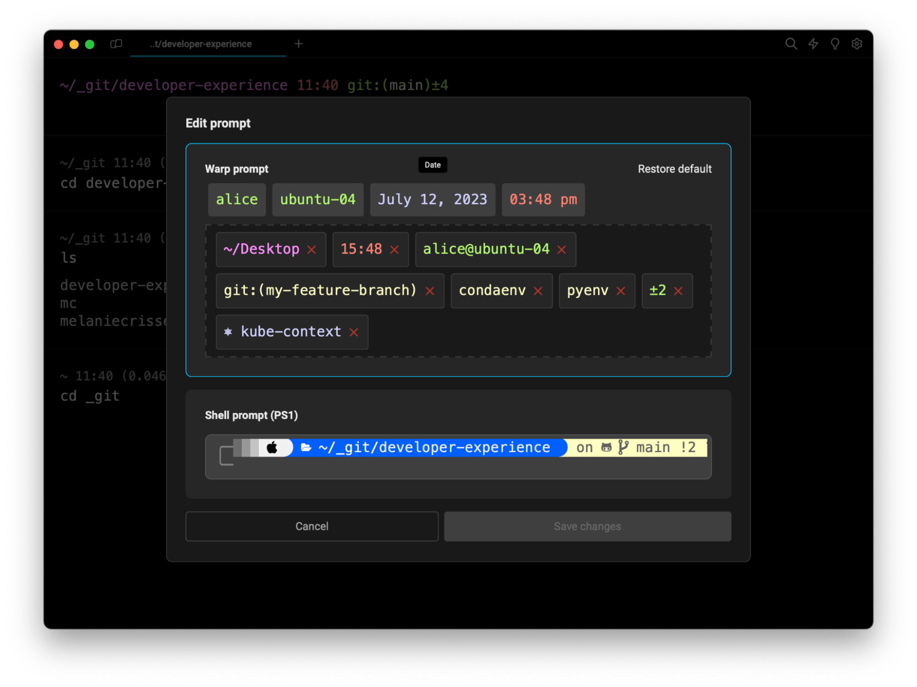Viewport: 917px width, 687px height.
Task: Remove the ~/Desktop chip
Action: (312, 249)
